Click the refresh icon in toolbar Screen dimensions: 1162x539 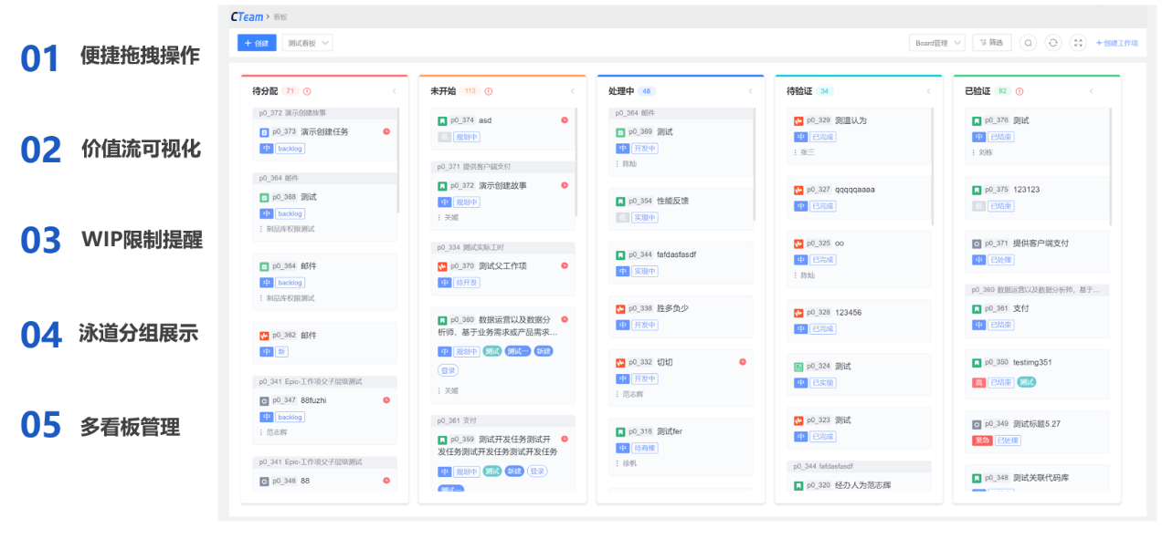pos(1053,43)
